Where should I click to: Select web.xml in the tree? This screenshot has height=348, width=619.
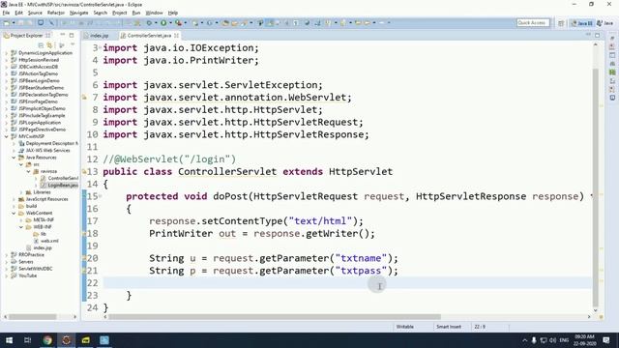(x=46, y=241)
